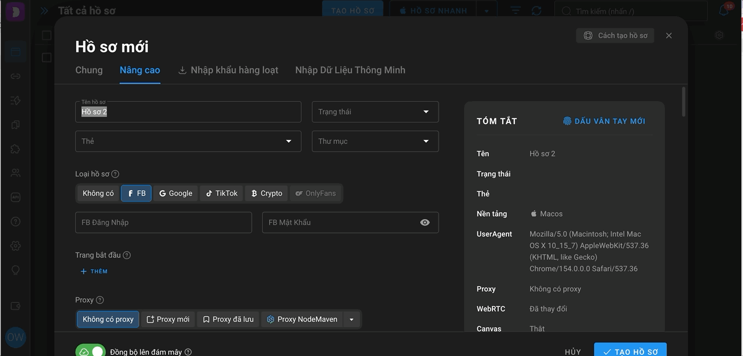Click TẠO HỒ SƠ with the checkmark in the dialog footer
The width and height of the screenshot is (743, 356).
tap(630, 350)
